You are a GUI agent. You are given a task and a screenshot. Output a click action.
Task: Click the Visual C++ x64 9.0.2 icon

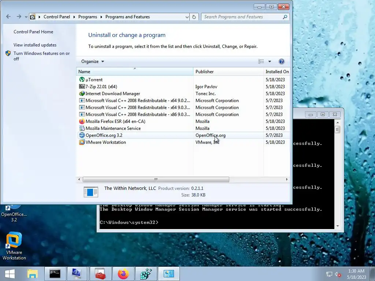pos(82,101)
